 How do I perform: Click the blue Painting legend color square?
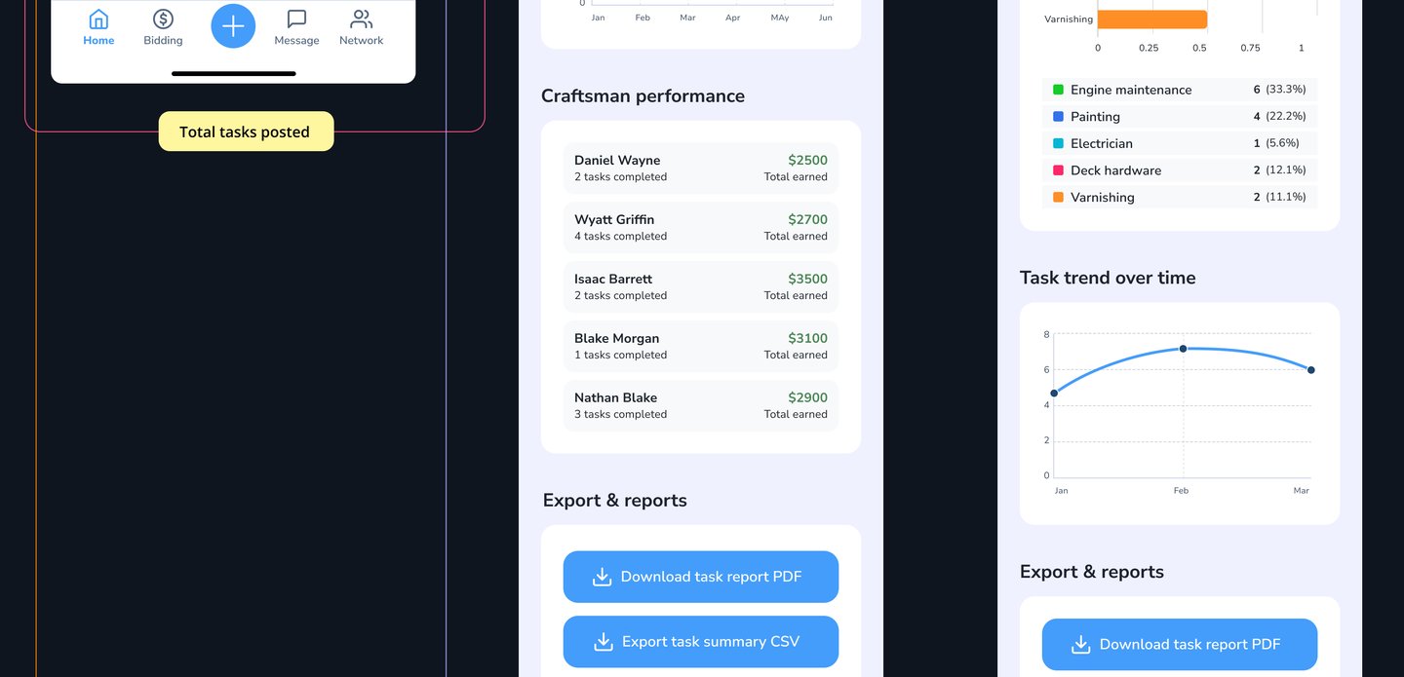click(x=1058, y=116)
